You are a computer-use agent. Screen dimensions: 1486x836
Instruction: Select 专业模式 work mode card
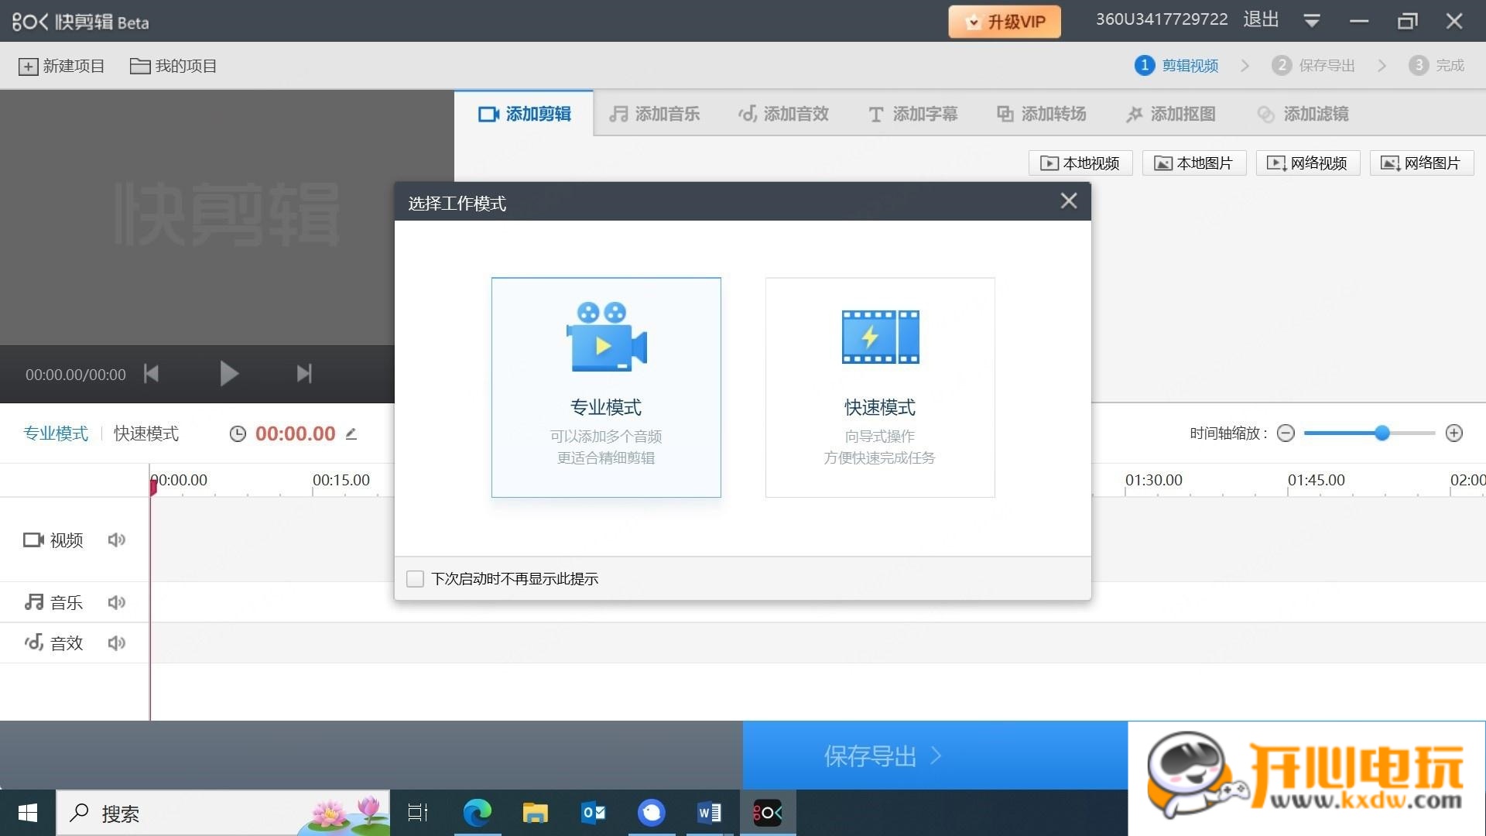click(605, 387)
